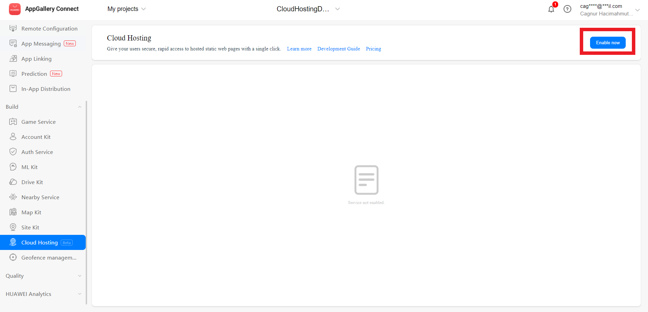
Task: Open ML Kit in sidebar
Action: pos(43,167)
